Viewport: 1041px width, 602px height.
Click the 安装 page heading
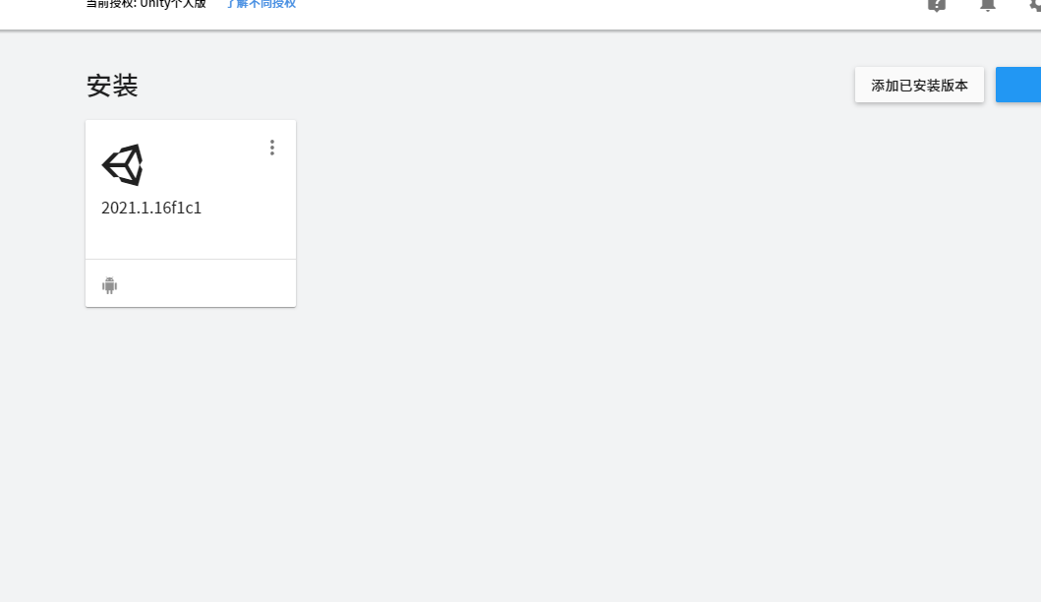click(x=112, y=86)
